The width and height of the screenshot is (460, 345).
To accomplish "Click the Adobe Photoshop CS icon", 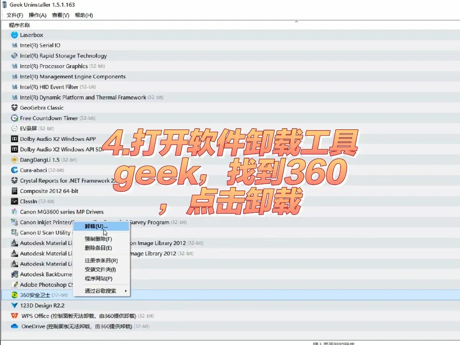I will click(14, 284).
